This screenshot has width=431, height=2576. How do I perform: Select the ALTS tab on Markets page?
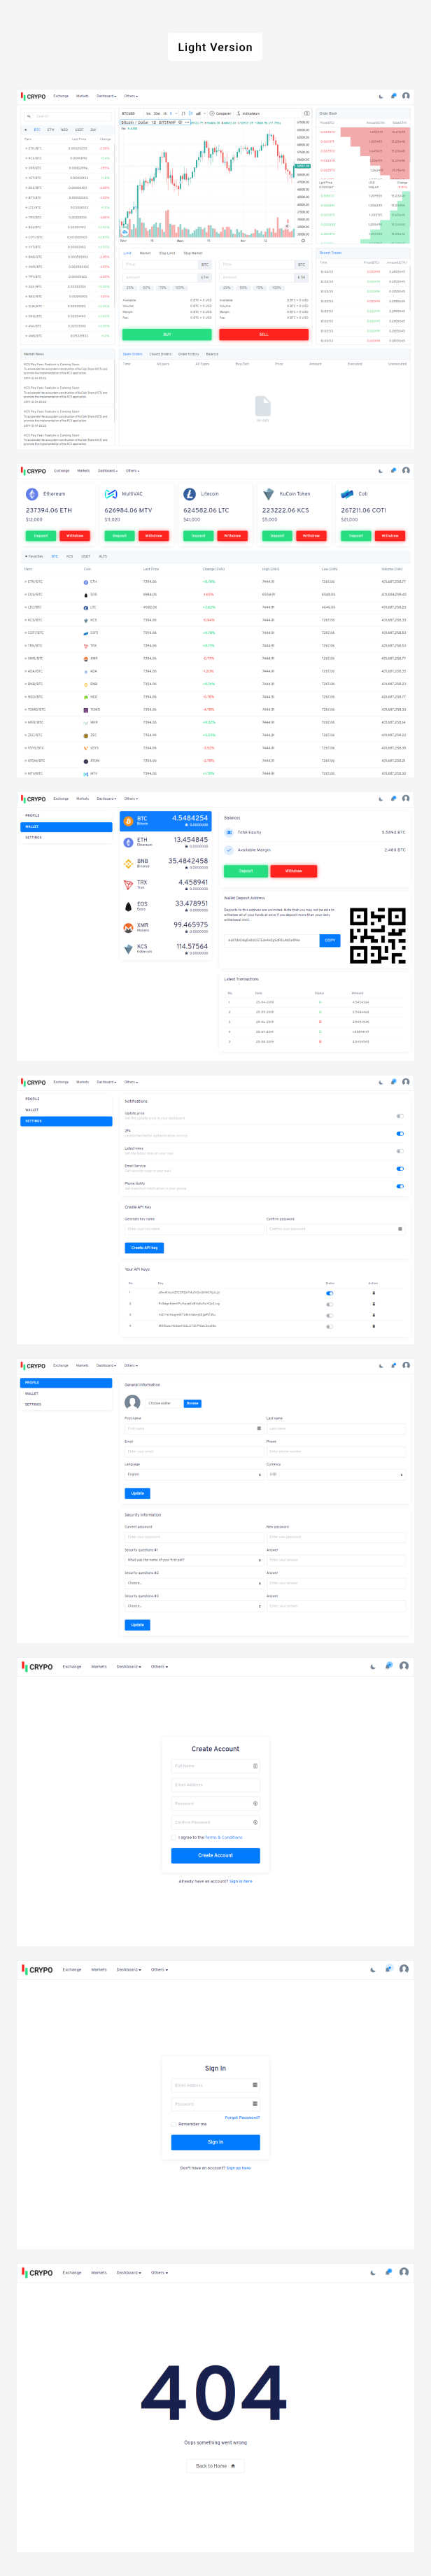(x=102, y=556)
